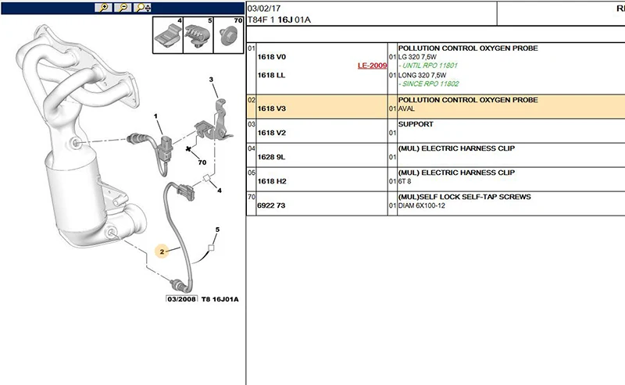Click LG 320 7,5W specification
This screenshot has height=385, width=625.
(417, 57)
